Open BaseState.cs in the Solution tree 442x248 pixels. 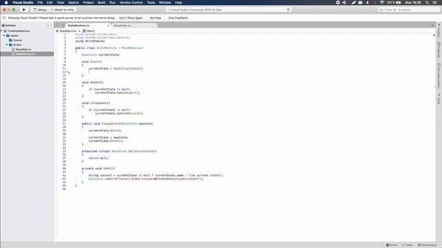click(23, 49)
